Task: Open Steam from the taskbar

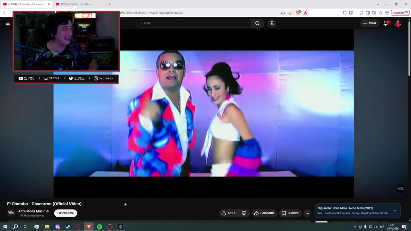Action: pos(68,227)
